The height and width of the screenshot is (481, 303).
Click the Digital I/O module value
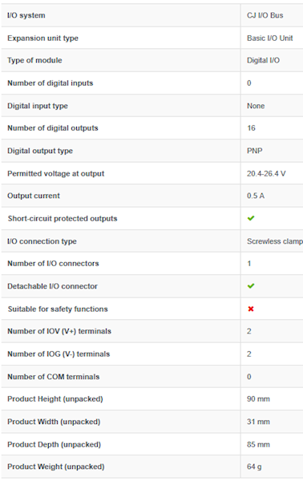tap(263, 60)
